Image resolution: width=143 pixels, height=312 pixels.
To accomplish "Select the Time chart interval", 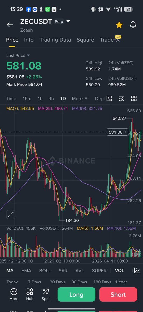I will [11, 99].
